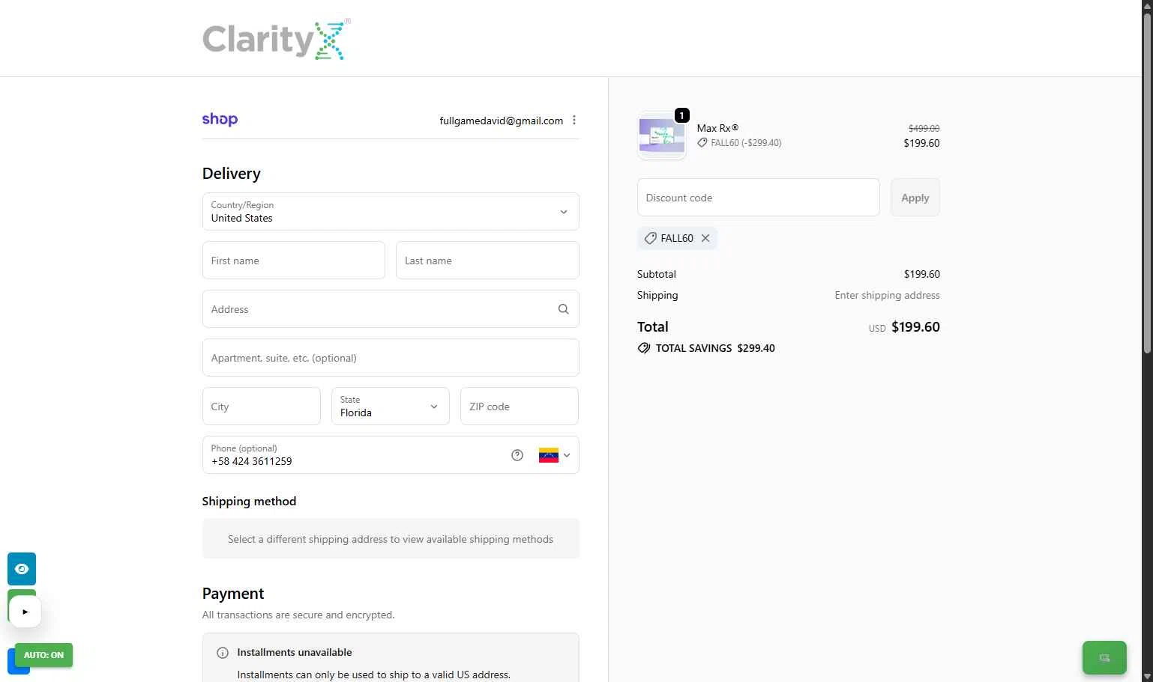Screen dimensions: 1153x682
Task: Click the email fullgamedavid@gmail.com
Action: pyautogui.click(x=502, y=121)
